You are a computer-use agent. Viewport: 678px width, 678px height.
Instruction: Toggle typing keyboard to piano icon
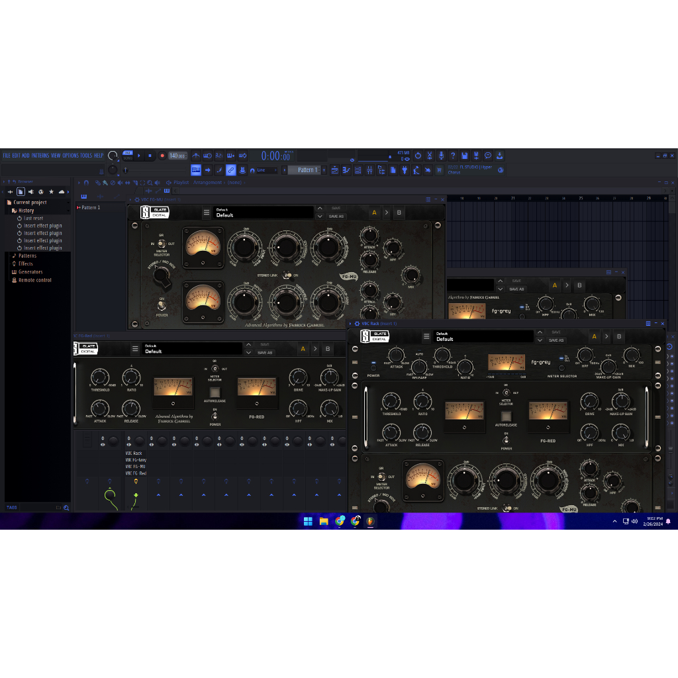(196, 170)
